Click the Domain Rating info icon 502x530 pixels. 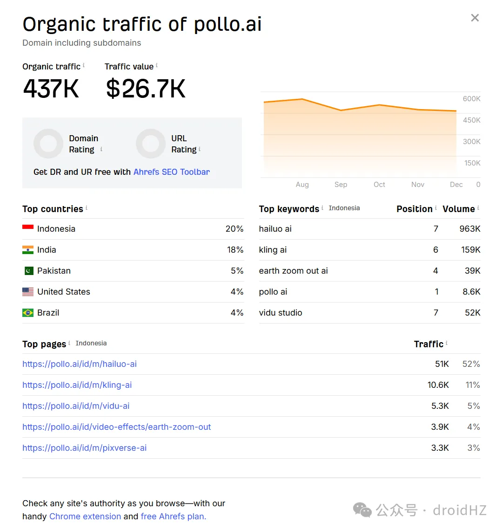pos(101,149)
